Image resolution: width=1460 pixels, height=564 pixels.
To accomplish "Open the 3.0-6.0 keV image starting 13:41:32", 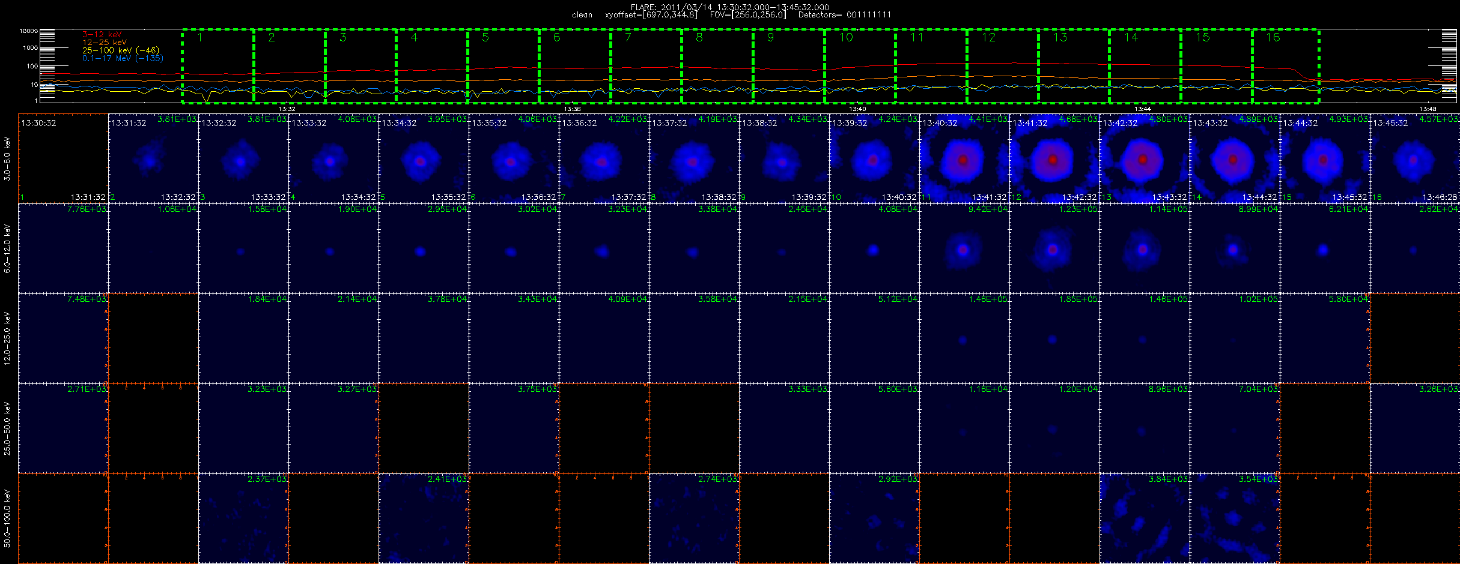I will tap(1054, 158).
